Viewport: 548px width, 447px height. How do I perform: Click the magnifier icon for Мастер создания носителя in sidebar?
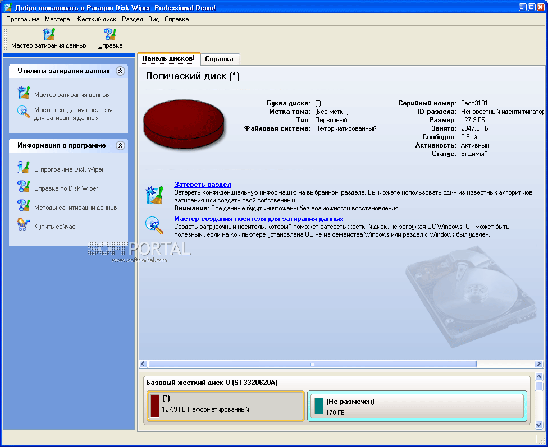click(x=24, y=112)
